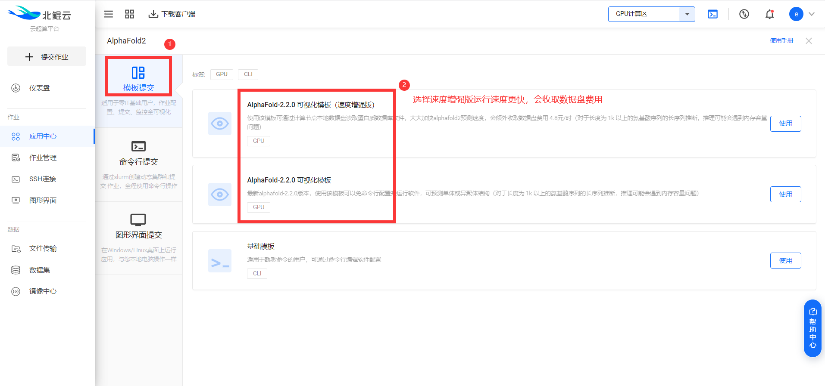Toggle the hamburger menu icon
The image size is (825, 386).
coord(109,14)
